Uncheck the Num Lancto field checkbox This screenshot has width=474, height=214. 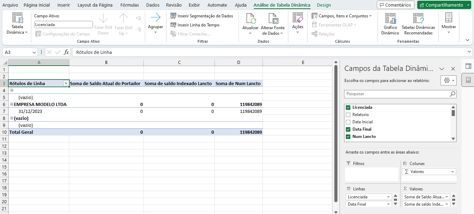click(x=348, y=137)
